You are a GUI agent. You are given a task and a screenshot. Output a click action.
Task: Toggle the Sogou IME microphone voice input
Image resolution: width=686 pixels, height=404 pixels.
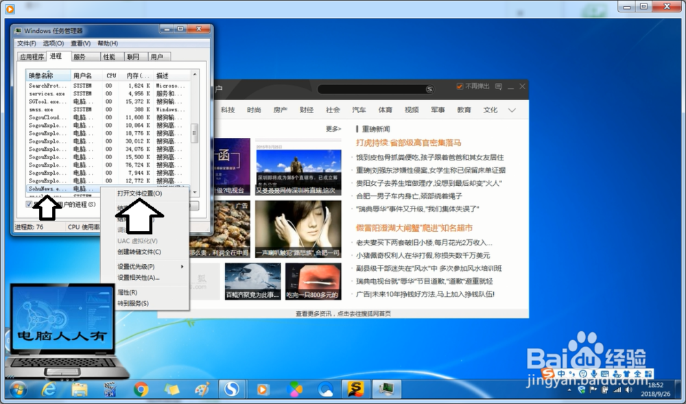(593, 374)
